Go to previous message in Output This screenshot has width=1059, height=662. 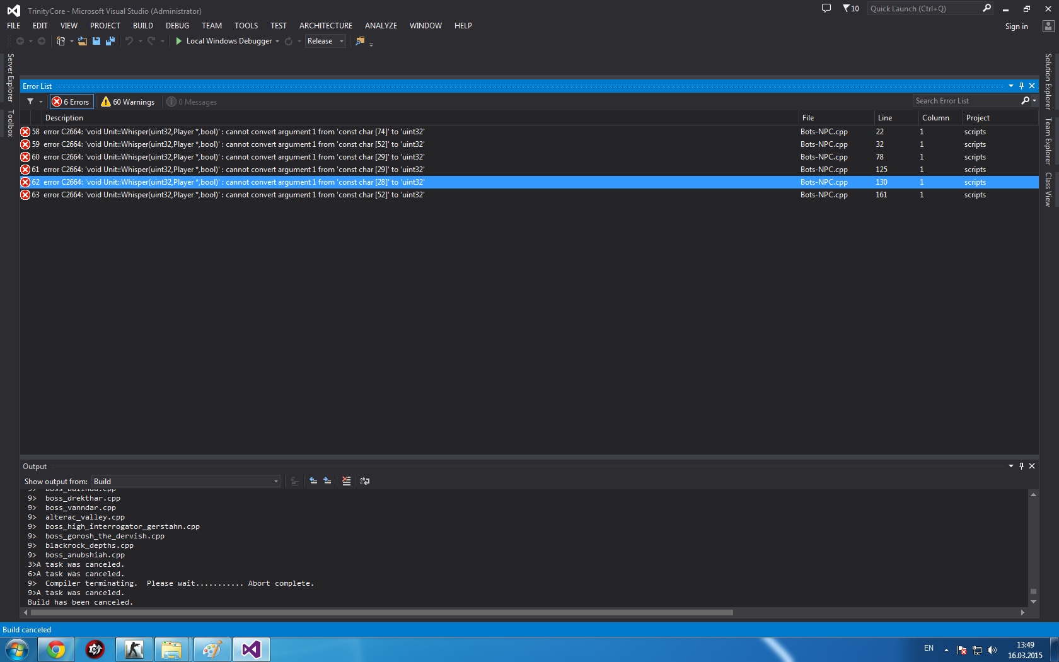pos(313,481)
